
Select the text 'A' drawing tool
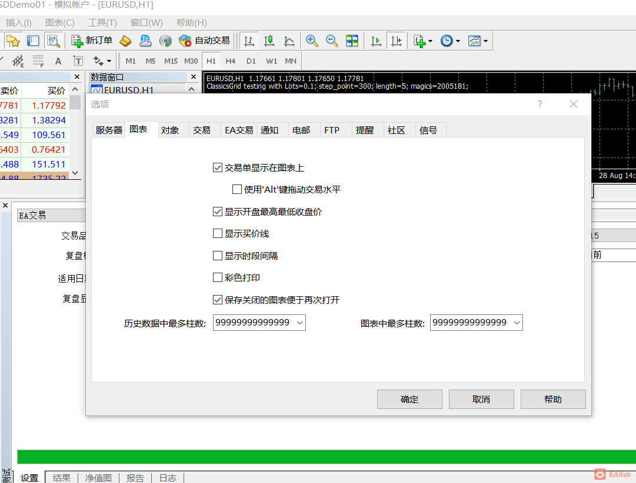[58, 61]
